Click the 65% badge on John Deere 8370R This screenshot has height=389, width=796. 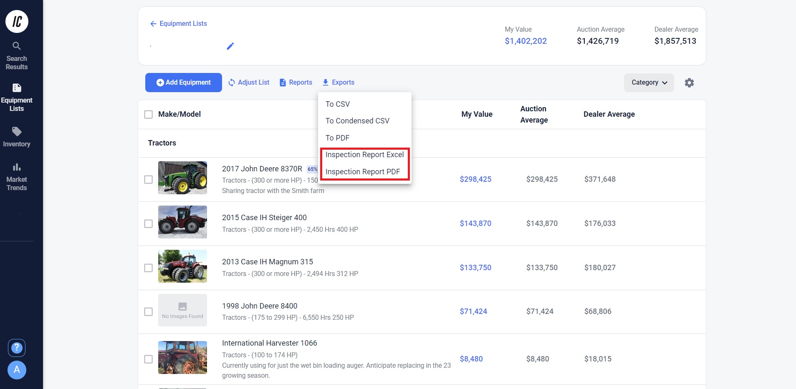click(312, 169)
